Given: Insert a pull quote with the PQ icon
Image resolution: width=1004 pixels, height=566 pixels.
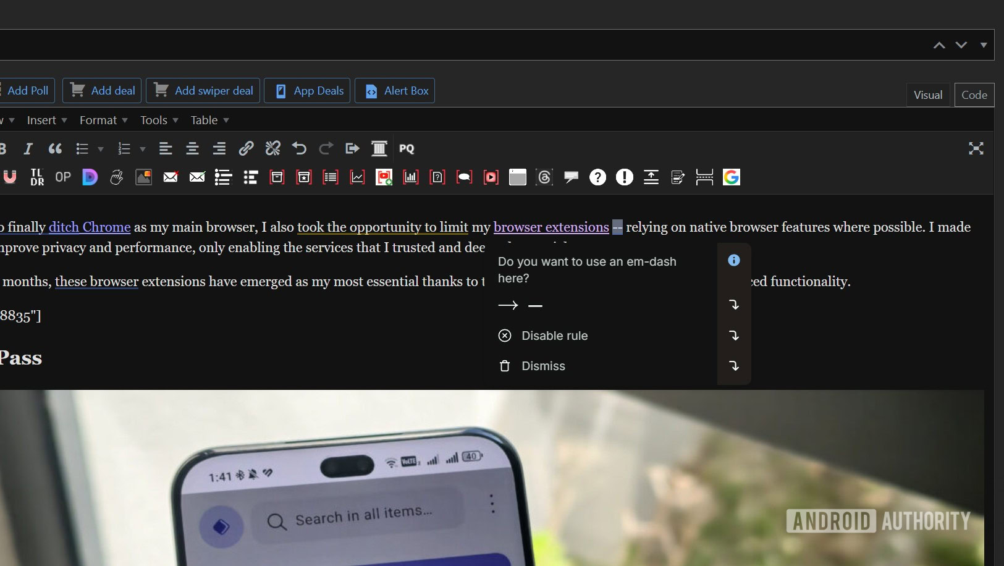Looking at the screenshot, I should 406,148.
